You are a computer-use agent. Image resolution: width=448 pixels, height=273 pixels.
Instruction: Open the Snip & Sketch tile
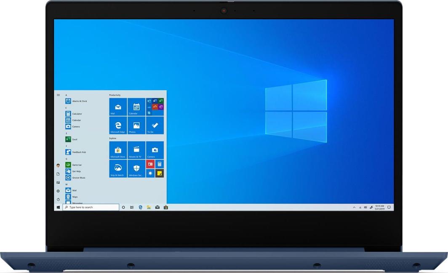click(x=118, y=169)
